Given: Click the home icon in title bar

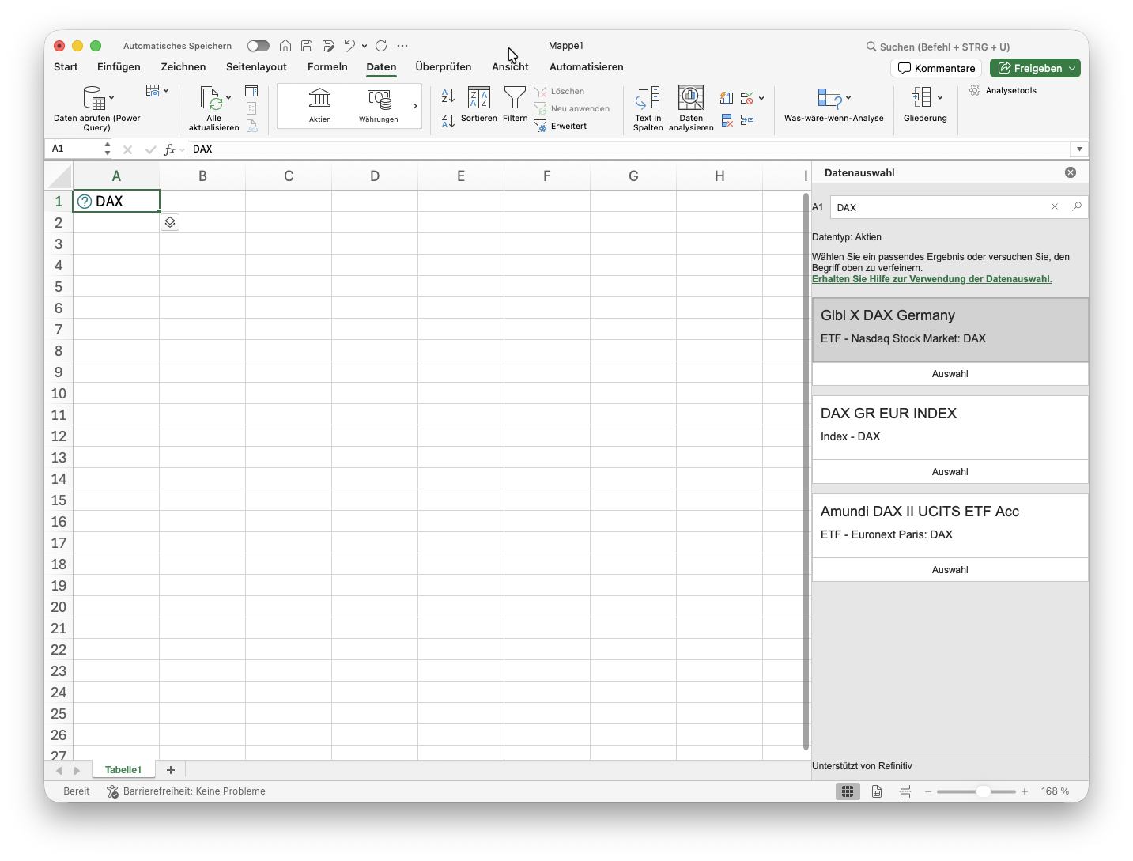Looking at the screenshot, I should point(285,46).
